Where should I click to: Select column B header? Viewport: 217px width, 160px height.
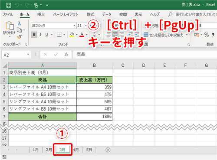pyautogui.click(x=94, y=65)
